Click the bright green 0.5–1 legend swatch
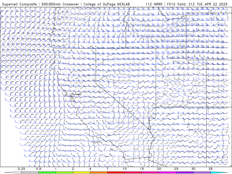 (x=47, y=173)
